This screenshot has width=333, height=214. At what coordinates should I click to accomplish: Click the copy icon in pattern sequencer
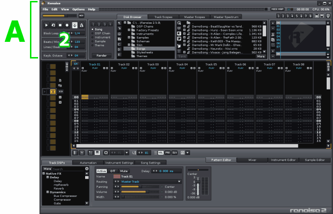tap(273, 39)
